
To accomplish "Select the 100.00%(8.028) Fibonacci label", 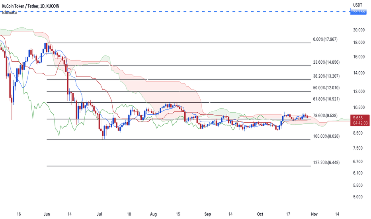I will [326, 136].
